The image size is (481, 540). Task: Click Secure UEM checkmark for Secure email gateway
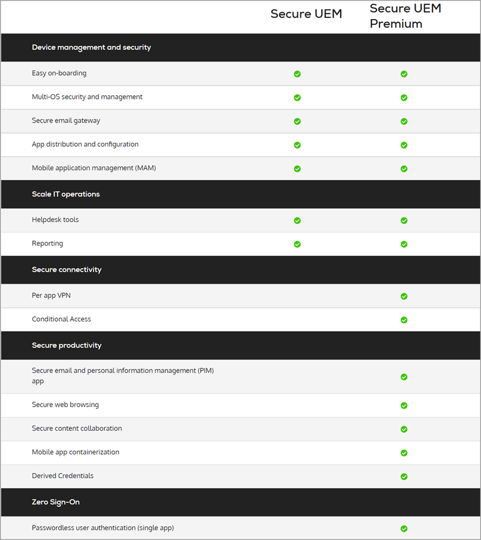[297, 121]
